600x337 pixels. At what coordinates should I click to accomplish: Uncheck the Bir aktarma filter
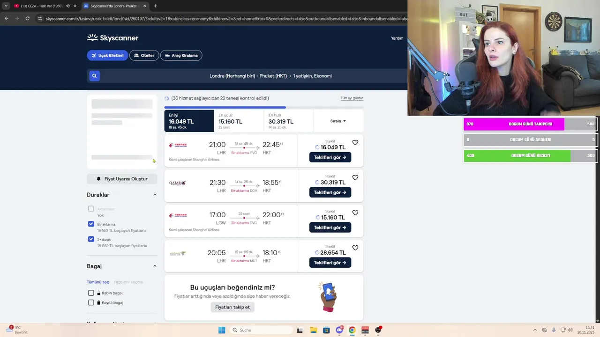click(91, 224)
